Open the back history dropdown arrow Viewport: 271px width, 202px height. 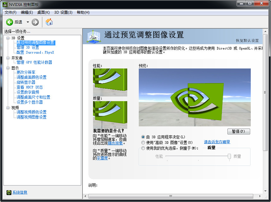[28, 22]
